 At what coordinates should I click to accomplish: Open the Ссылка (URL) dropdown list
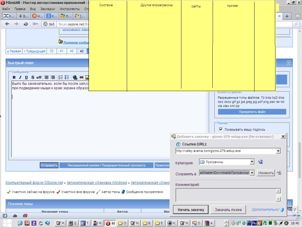pyautogui.click(x=278, y=151)
